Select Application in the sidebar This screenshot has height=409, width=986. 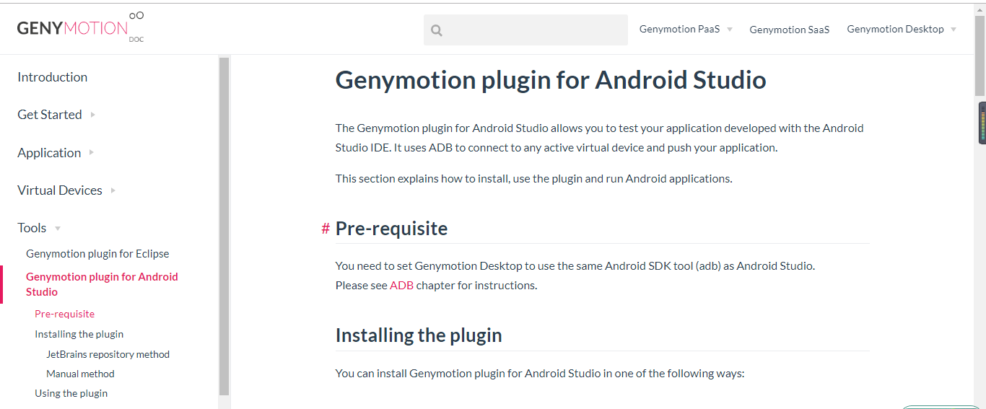tap(49, 153)
